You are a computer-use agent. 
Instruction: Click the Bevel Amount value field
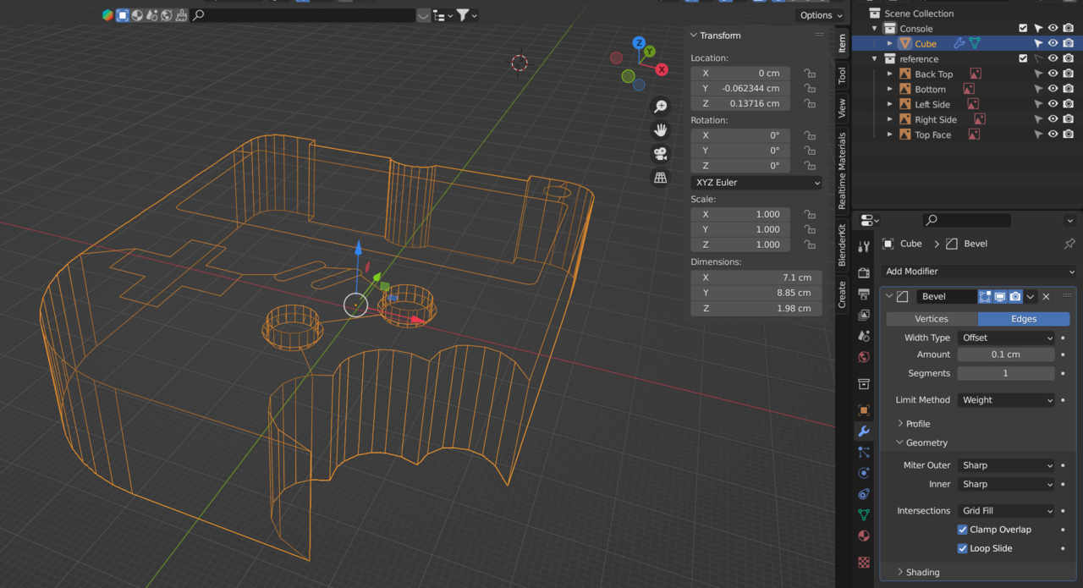1006,354
